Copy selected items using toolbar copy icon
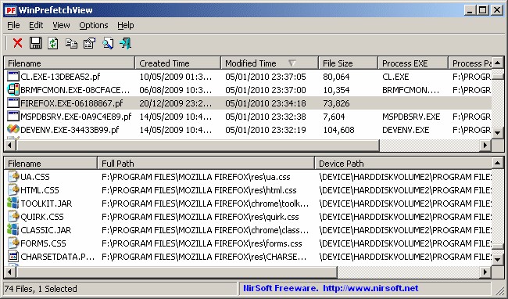This screenshot has height=299, width=508. [71, 43]
